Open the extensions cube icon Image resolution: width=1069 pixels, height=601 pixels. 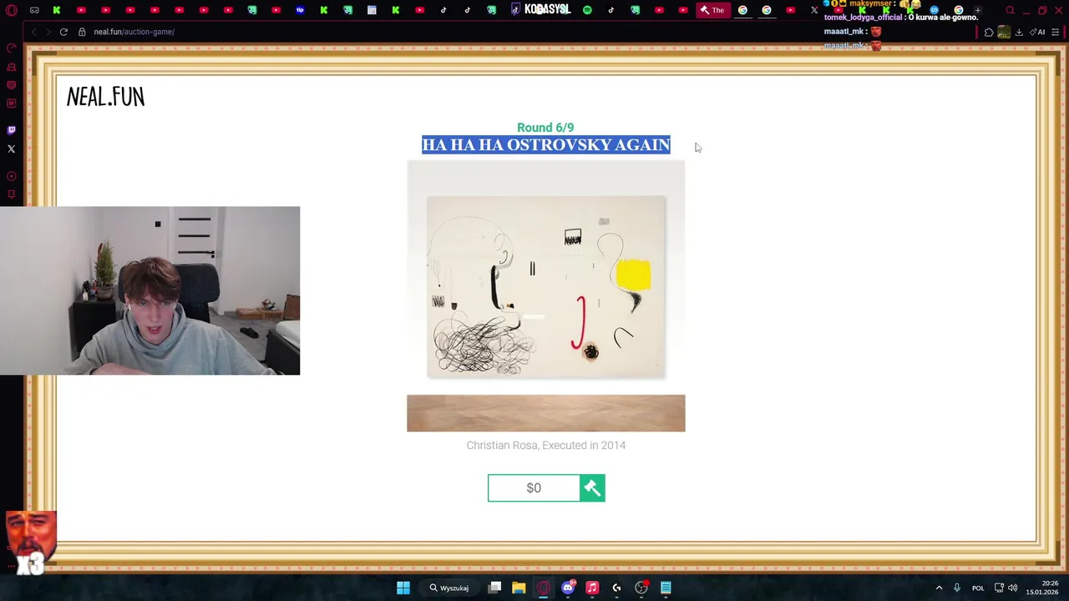pos(989,32)
